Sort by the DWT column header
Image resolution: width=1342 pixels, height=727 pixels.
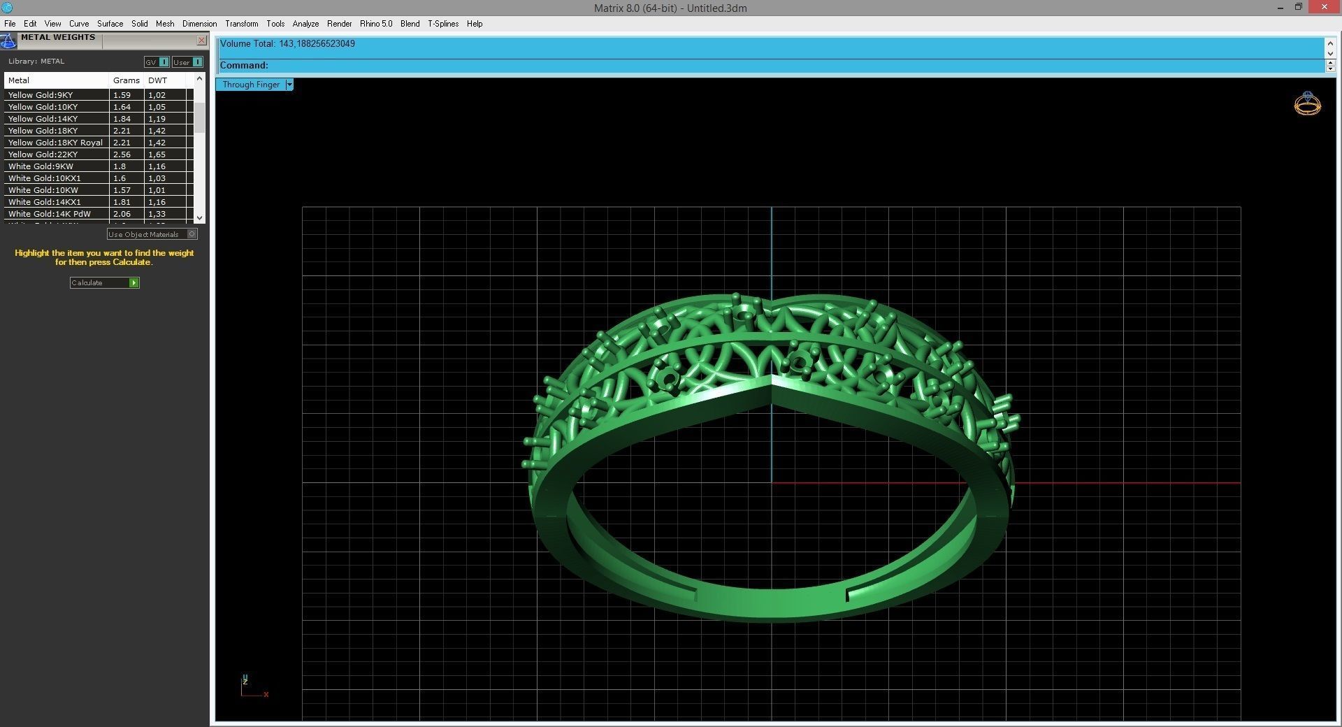pos(165,80)
